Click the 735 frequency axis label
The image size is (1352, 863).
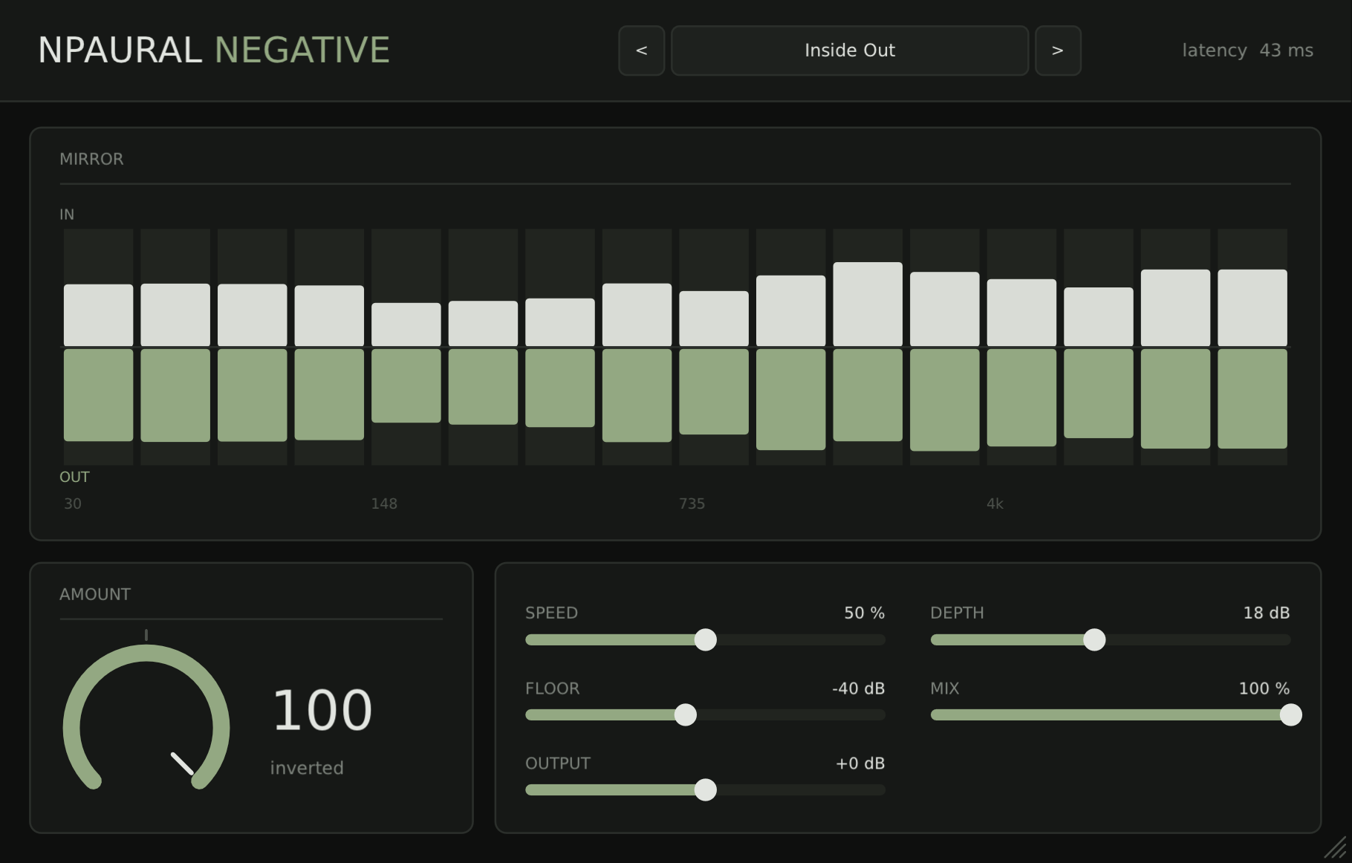click(x=692, y=504)
